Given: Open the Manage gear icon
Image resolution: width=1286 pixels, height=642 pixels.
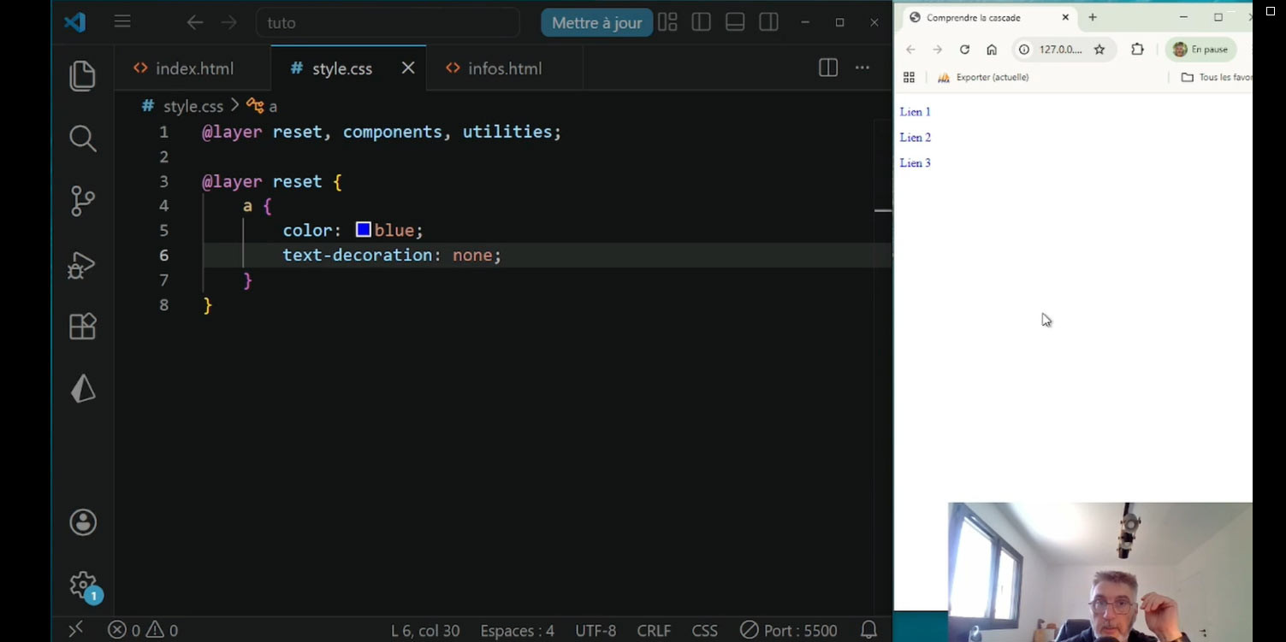Looking at the screenshot, I should (83, 586).
